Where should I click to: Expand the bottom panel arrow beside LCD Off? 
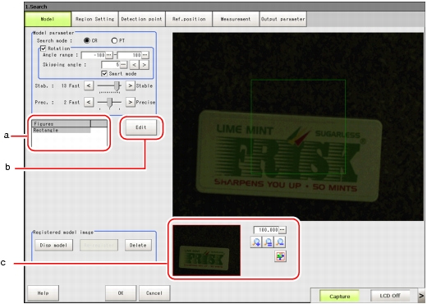421,296
